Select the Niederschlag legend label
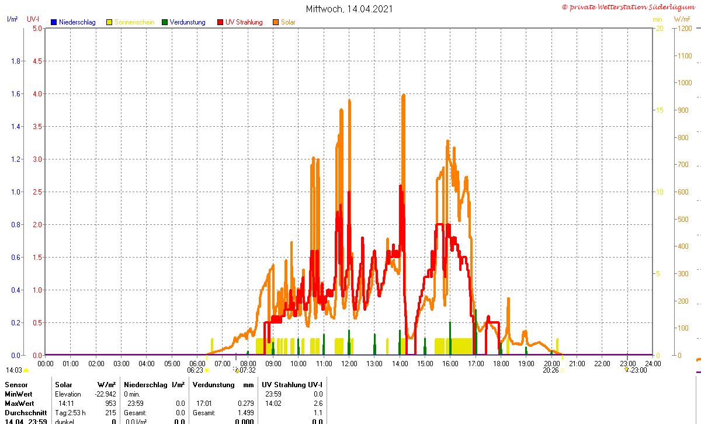Image resolution: width=701 pixels, height=424 pixels. (77, 22)
